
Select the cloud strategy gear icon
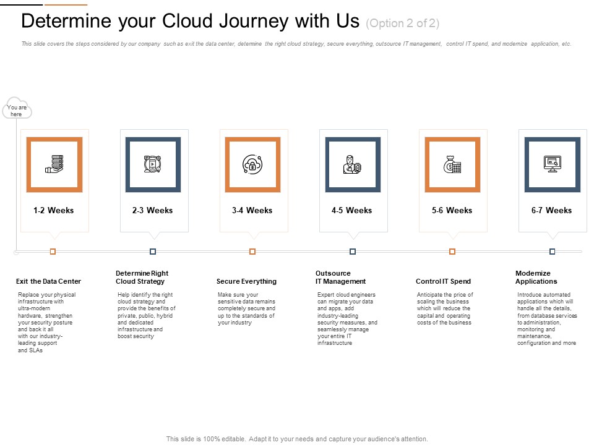[x=153, y=164]
